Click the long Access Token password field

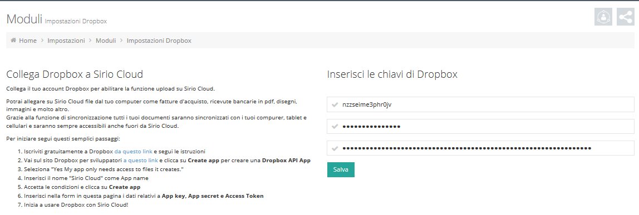(x=480, y=148)
